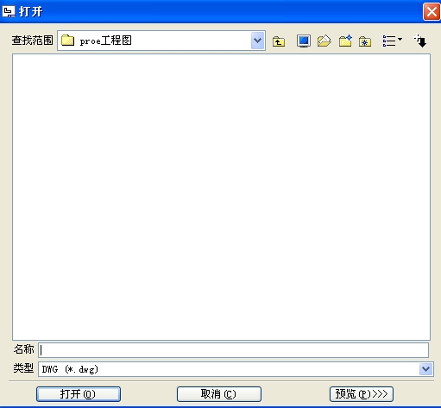Screen dimensions: 441x408
Task: Click the dialog title bar icon
Action: coord(9,11)
